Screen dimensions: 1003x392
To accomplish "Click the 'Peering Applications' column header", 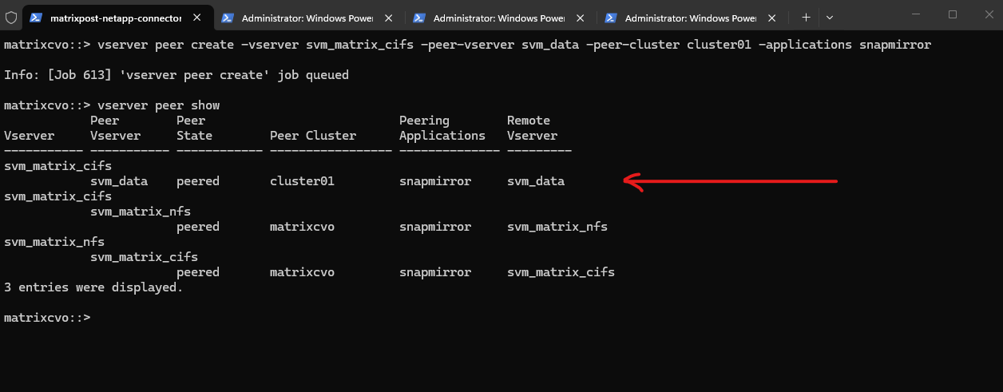I will pyautogui.click(x=442, y=129).
